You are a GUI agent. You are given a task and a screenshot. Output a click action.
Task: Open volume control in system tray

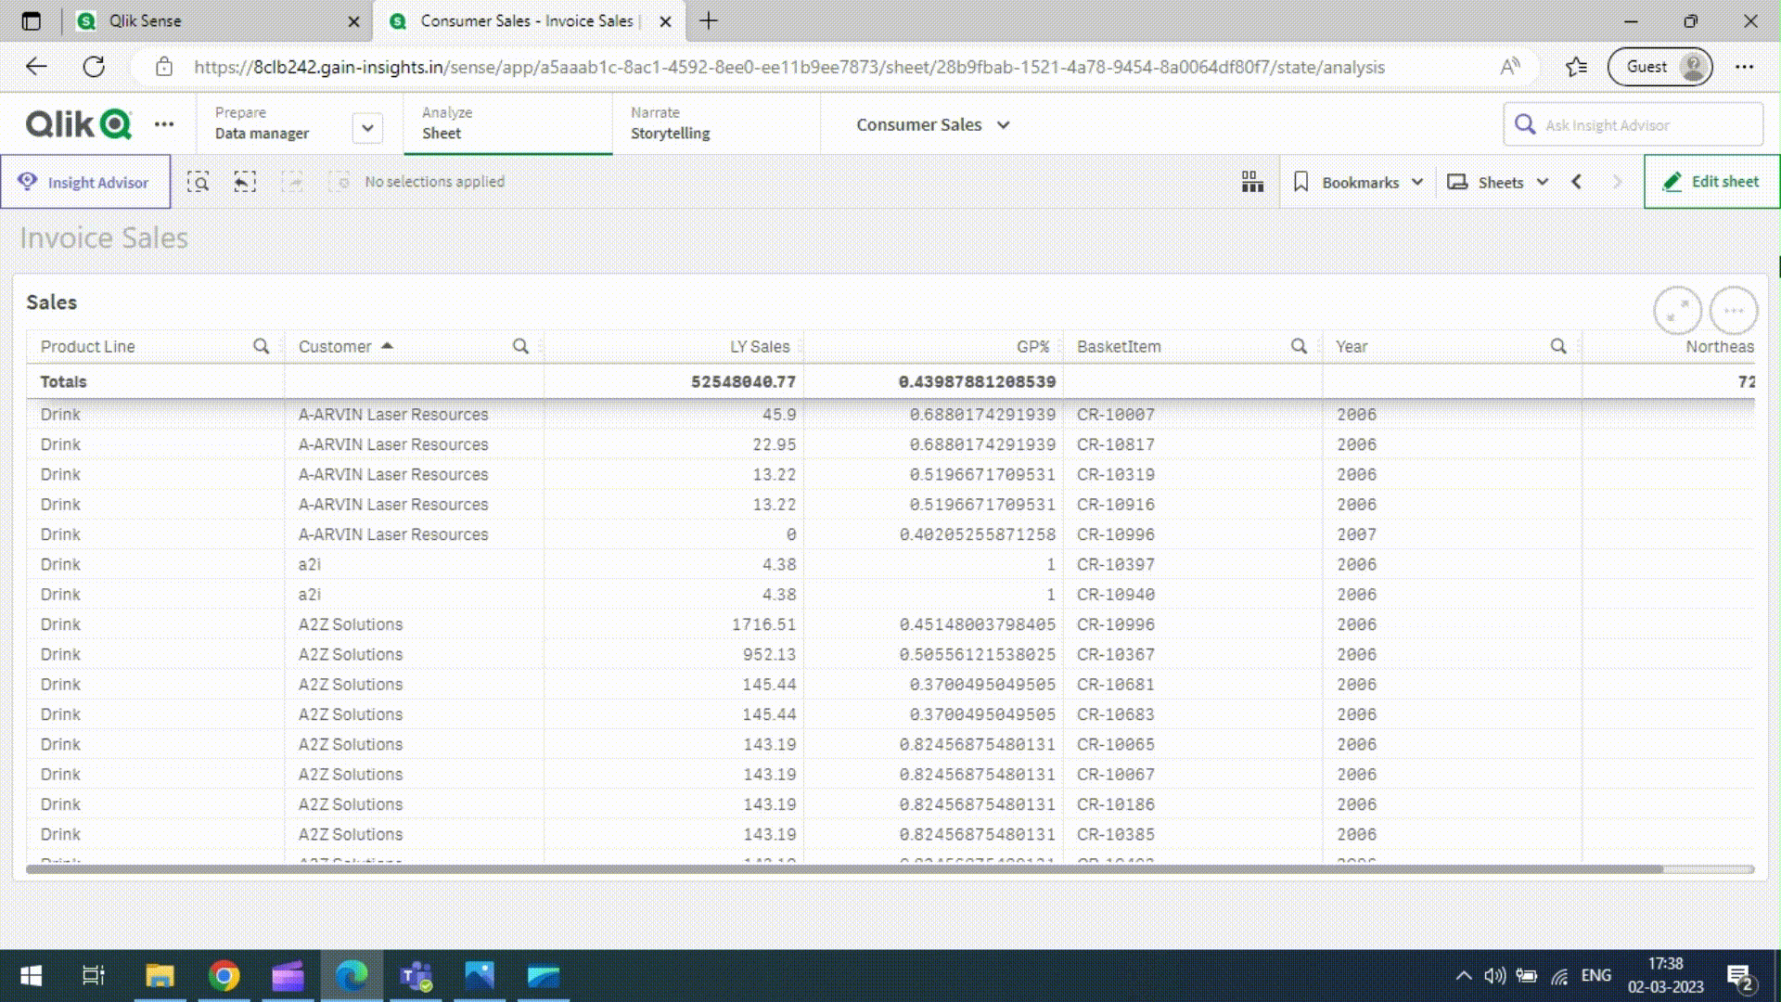1494,976
